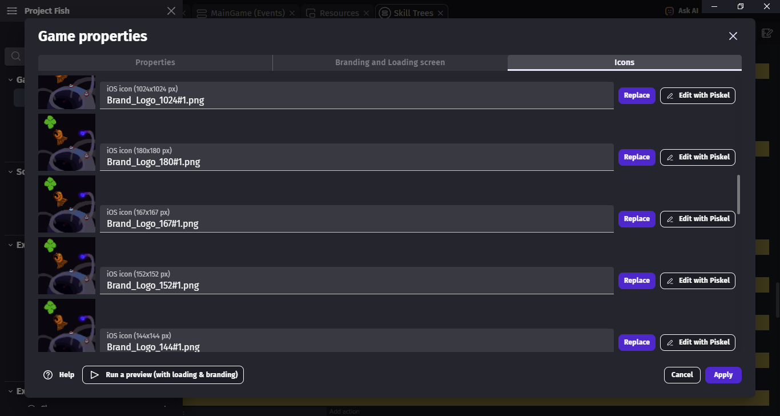
Task: Switch to the Properties tab
Action: pyautogui.click(x=155, y=62)
